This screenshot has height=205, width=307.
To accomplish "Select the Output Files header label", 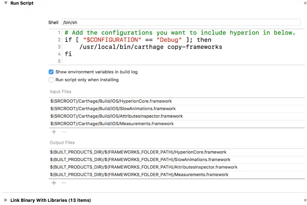I will click(62, 142).
